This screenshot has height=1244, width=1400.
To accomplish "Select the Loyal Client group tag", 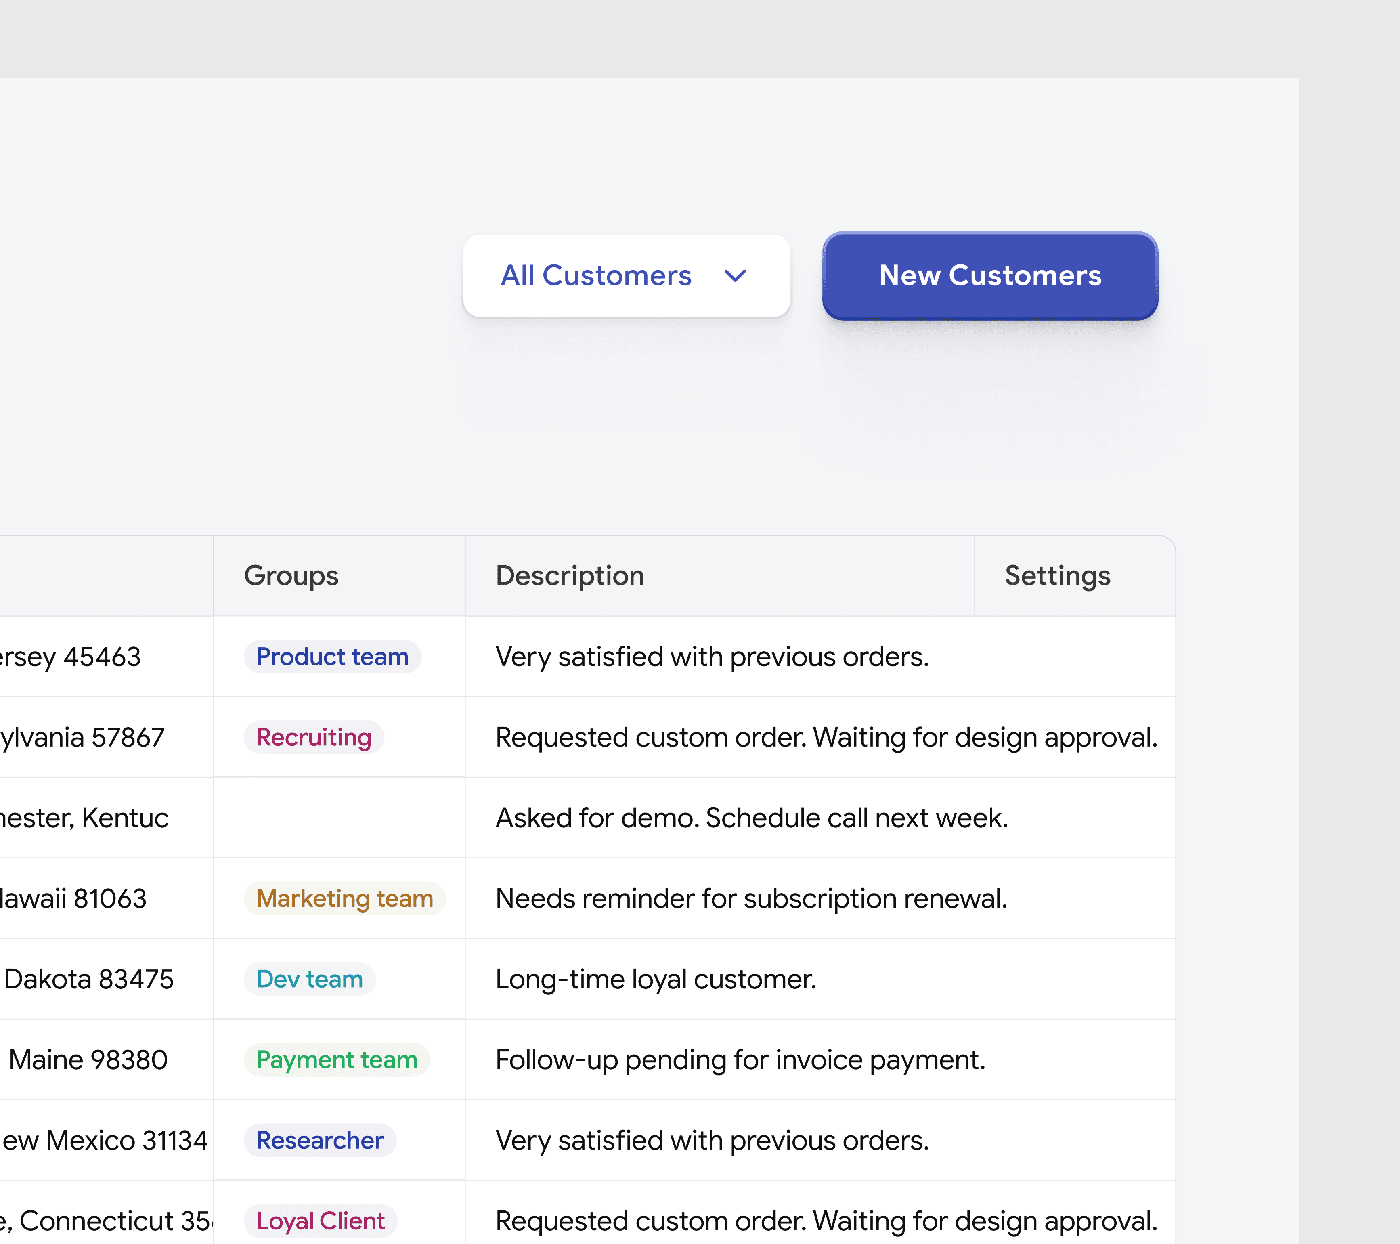I will pos(321,1221).
